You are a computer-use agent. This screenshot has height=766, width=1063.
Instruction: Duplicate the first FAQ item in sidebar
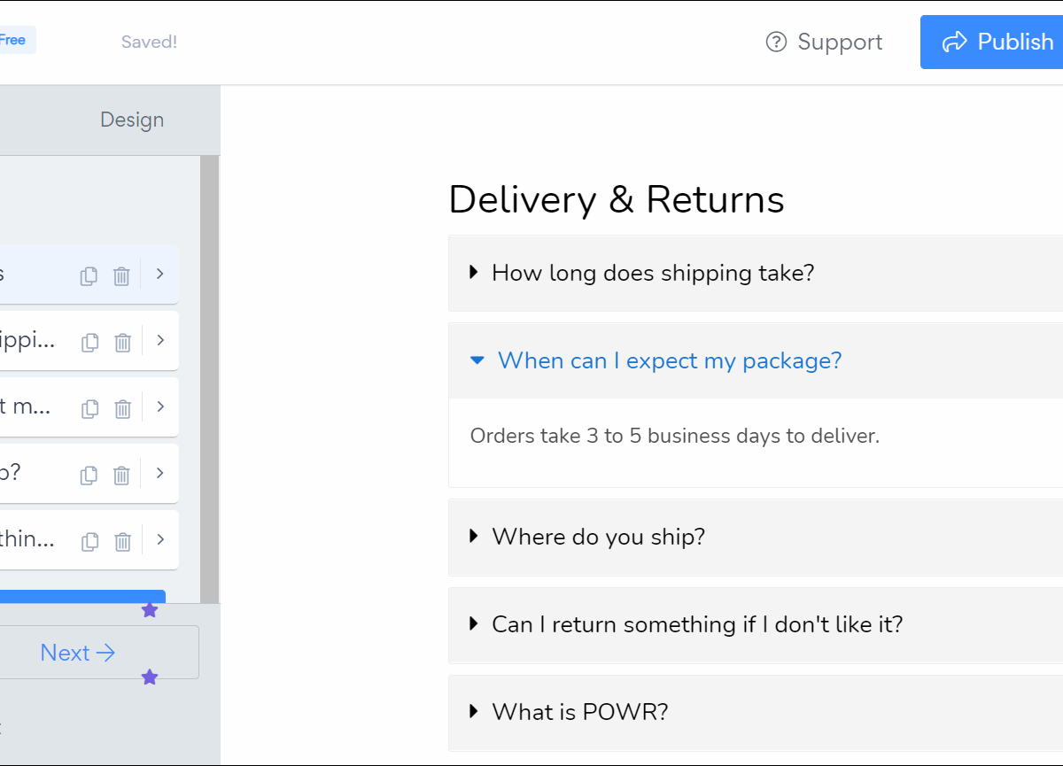89,275
